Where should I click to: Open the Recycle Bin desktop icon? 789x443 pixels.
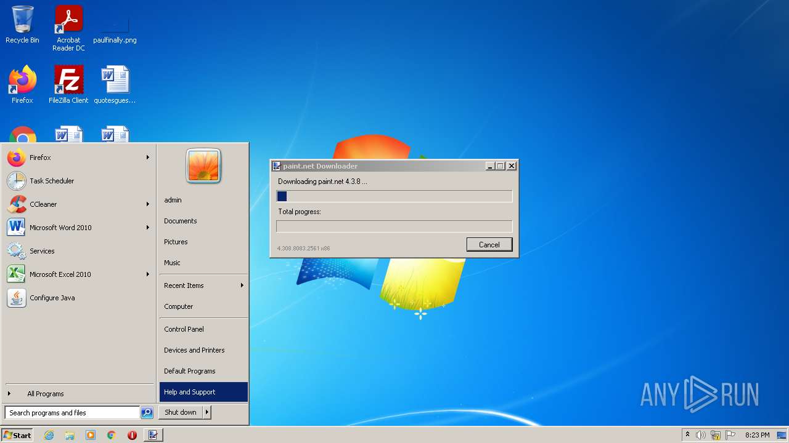tap(22, 25)
